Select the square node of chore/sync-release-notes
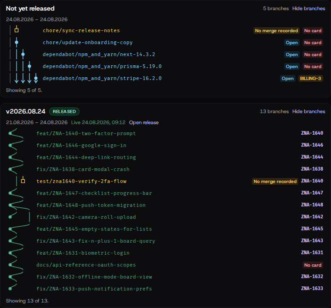The image size is (331, 308). click(17, 30)
